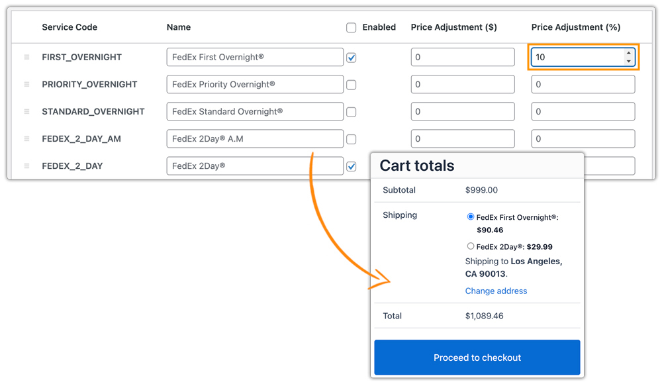
Task: Open the Change address link
Action: [496, 291]
